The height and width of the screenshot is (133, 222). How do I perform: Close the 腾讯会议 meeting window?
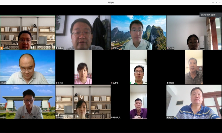tap(219, 2)
